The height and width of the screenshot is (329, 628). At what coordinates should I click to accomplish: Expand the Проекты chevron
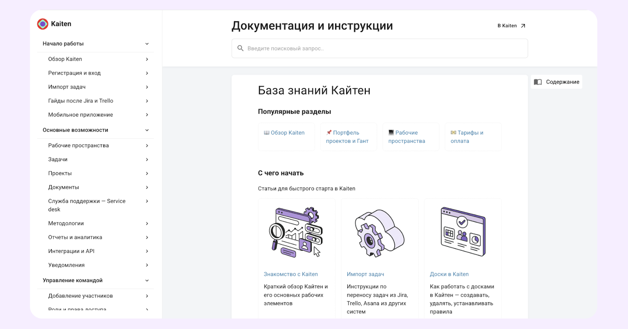[x=147, y=173]
